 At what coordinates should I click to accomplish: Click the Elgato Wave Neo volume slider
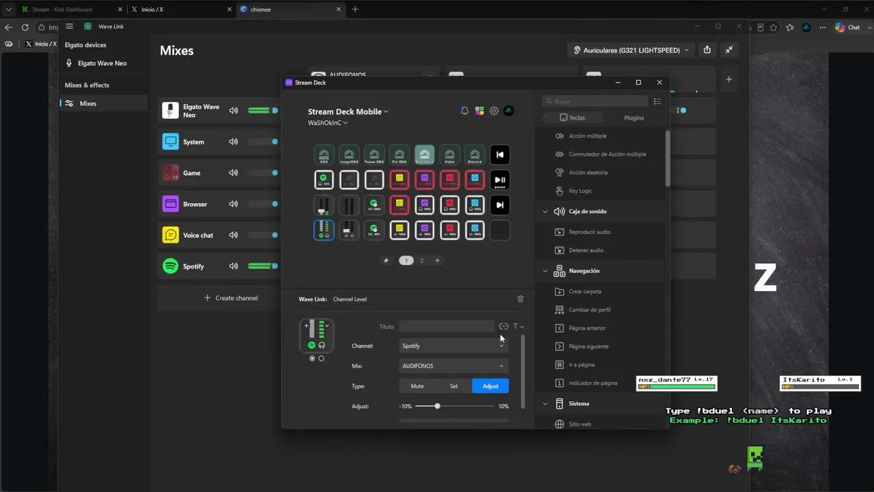(x=263, y=110)
